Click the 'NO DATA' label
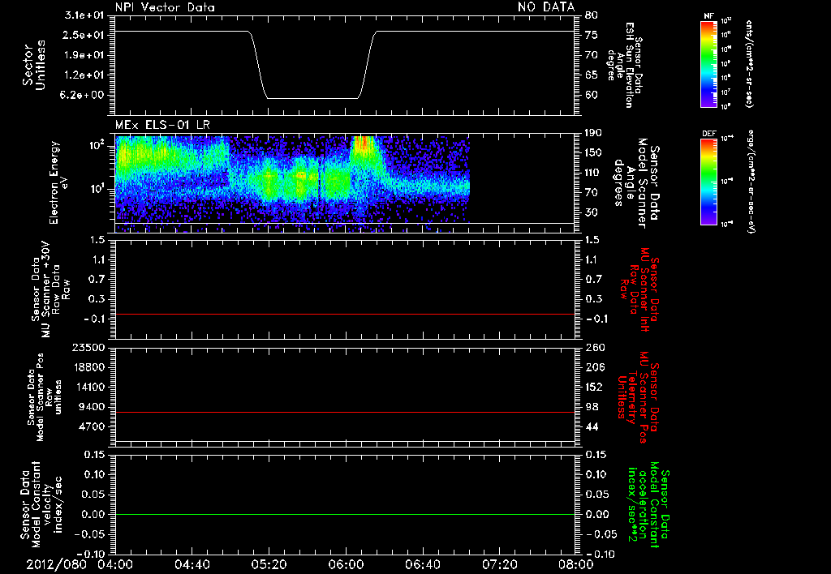 click(x=546, y=6)
